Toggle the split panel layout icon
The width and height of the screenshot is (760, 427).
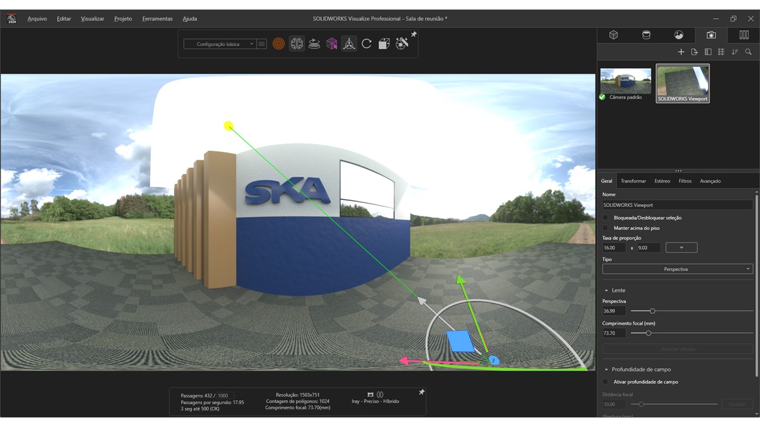(x=708, y=52)
